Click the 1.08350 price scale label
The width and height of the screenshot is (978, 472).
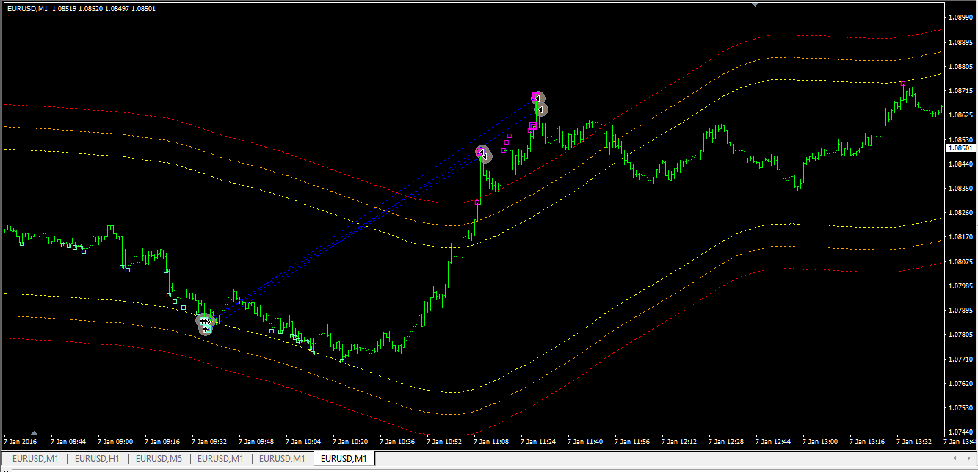pos(960,188)
